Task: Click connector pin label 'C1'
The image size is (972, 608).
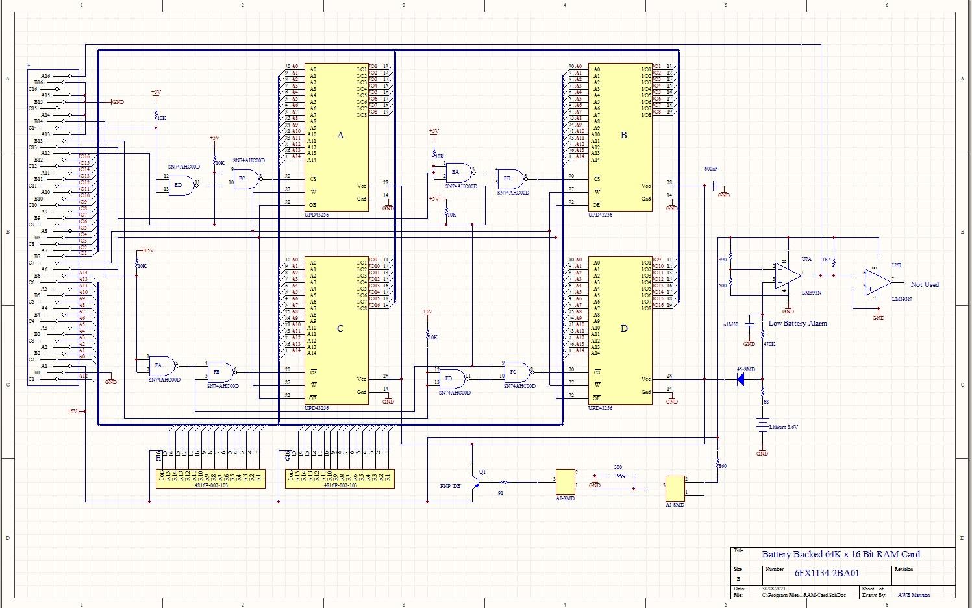Action: point(32,379)
